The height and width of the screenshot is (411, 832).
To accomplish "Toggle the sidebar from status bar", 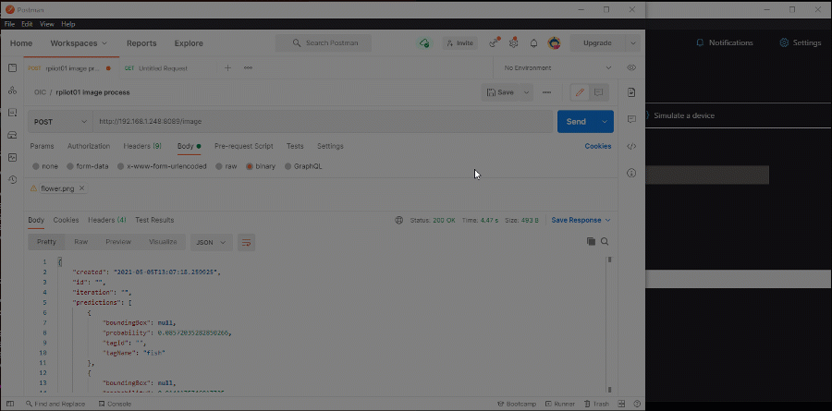I will coord(10,405).
